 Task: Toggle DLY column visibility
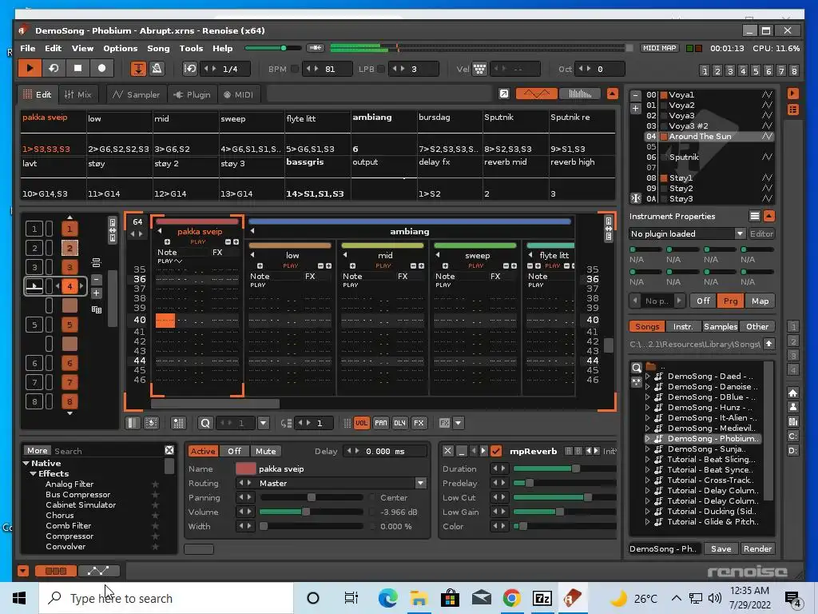point(399,423)
